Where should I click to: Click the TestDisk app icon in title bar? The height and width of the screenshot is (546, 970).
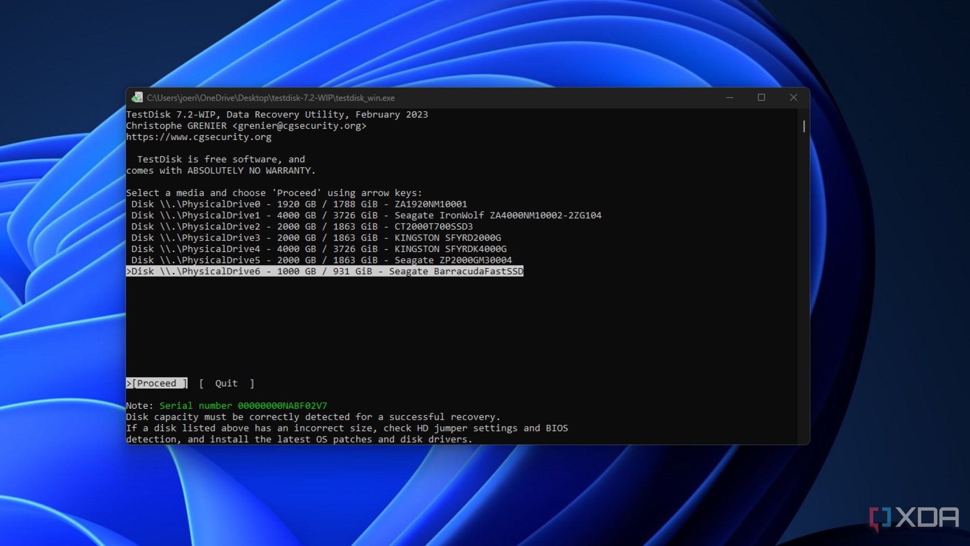pyautogui.click(x=137, y=97)
